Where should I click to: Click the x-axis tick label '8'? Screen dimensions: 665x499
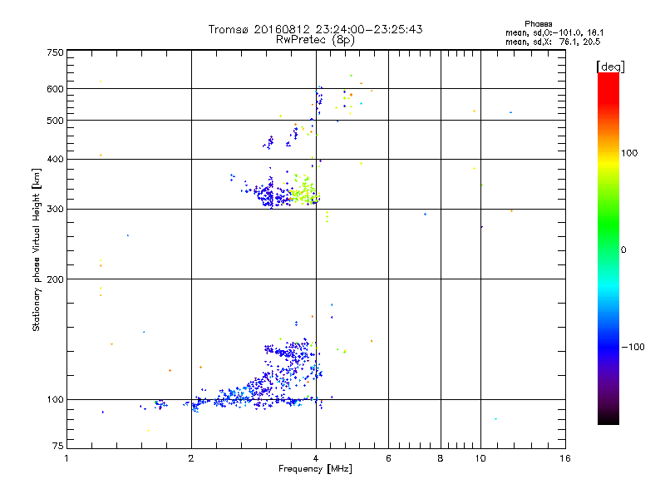441,458
